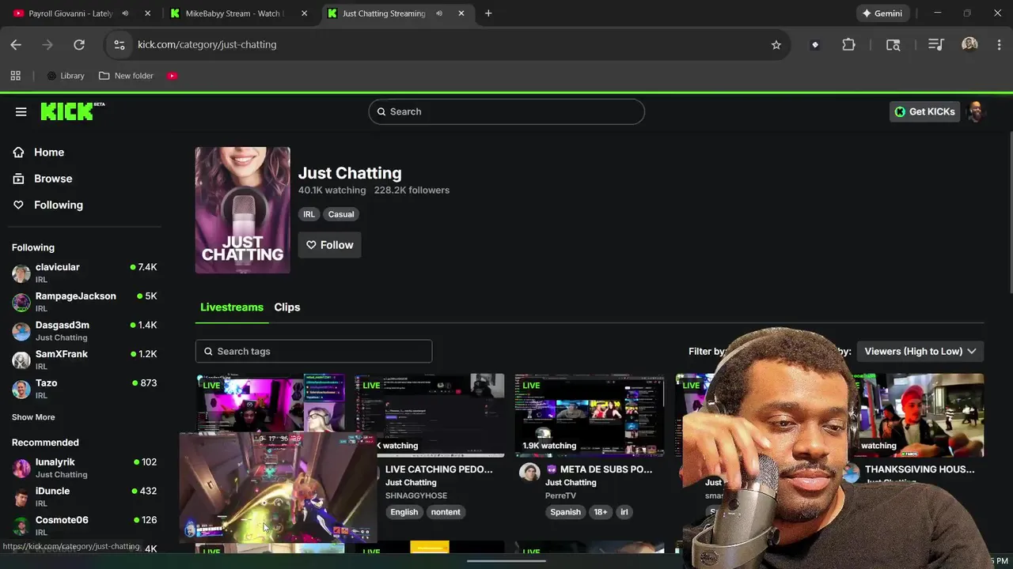This screenshot has height=569, width=1013.
Task: Open the Gemini button
Action: [x=882, y=13]
